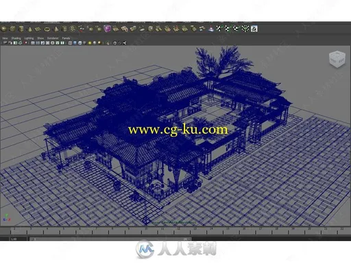Open the Panels menu
Image resolution: width=351 pixels, height=263 pixels.
66,38
